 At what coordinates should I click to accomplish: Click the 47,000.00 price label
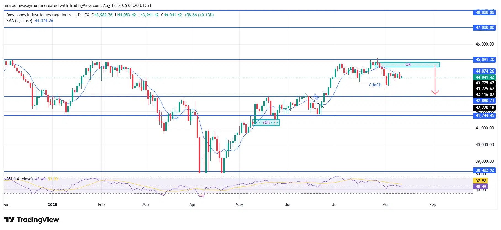[x=484, y=28]
